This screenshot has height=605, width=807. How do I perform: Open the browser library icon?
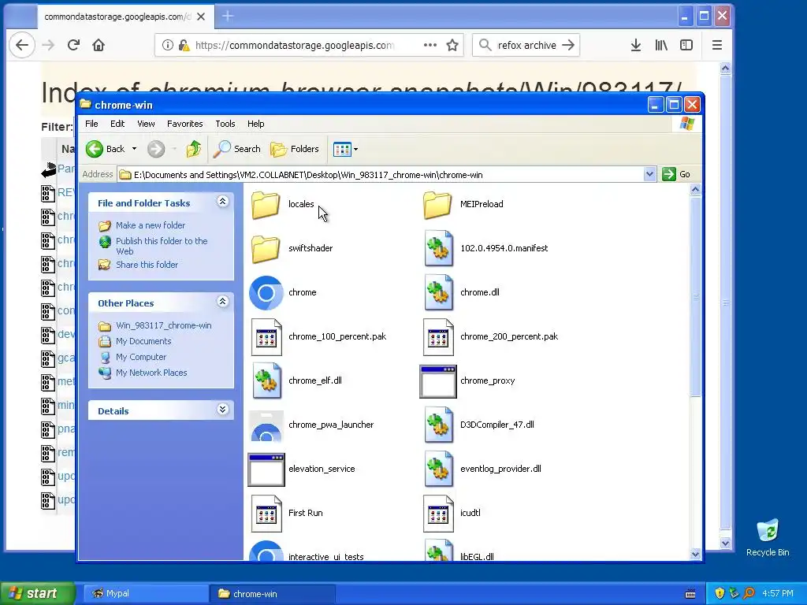661,45
